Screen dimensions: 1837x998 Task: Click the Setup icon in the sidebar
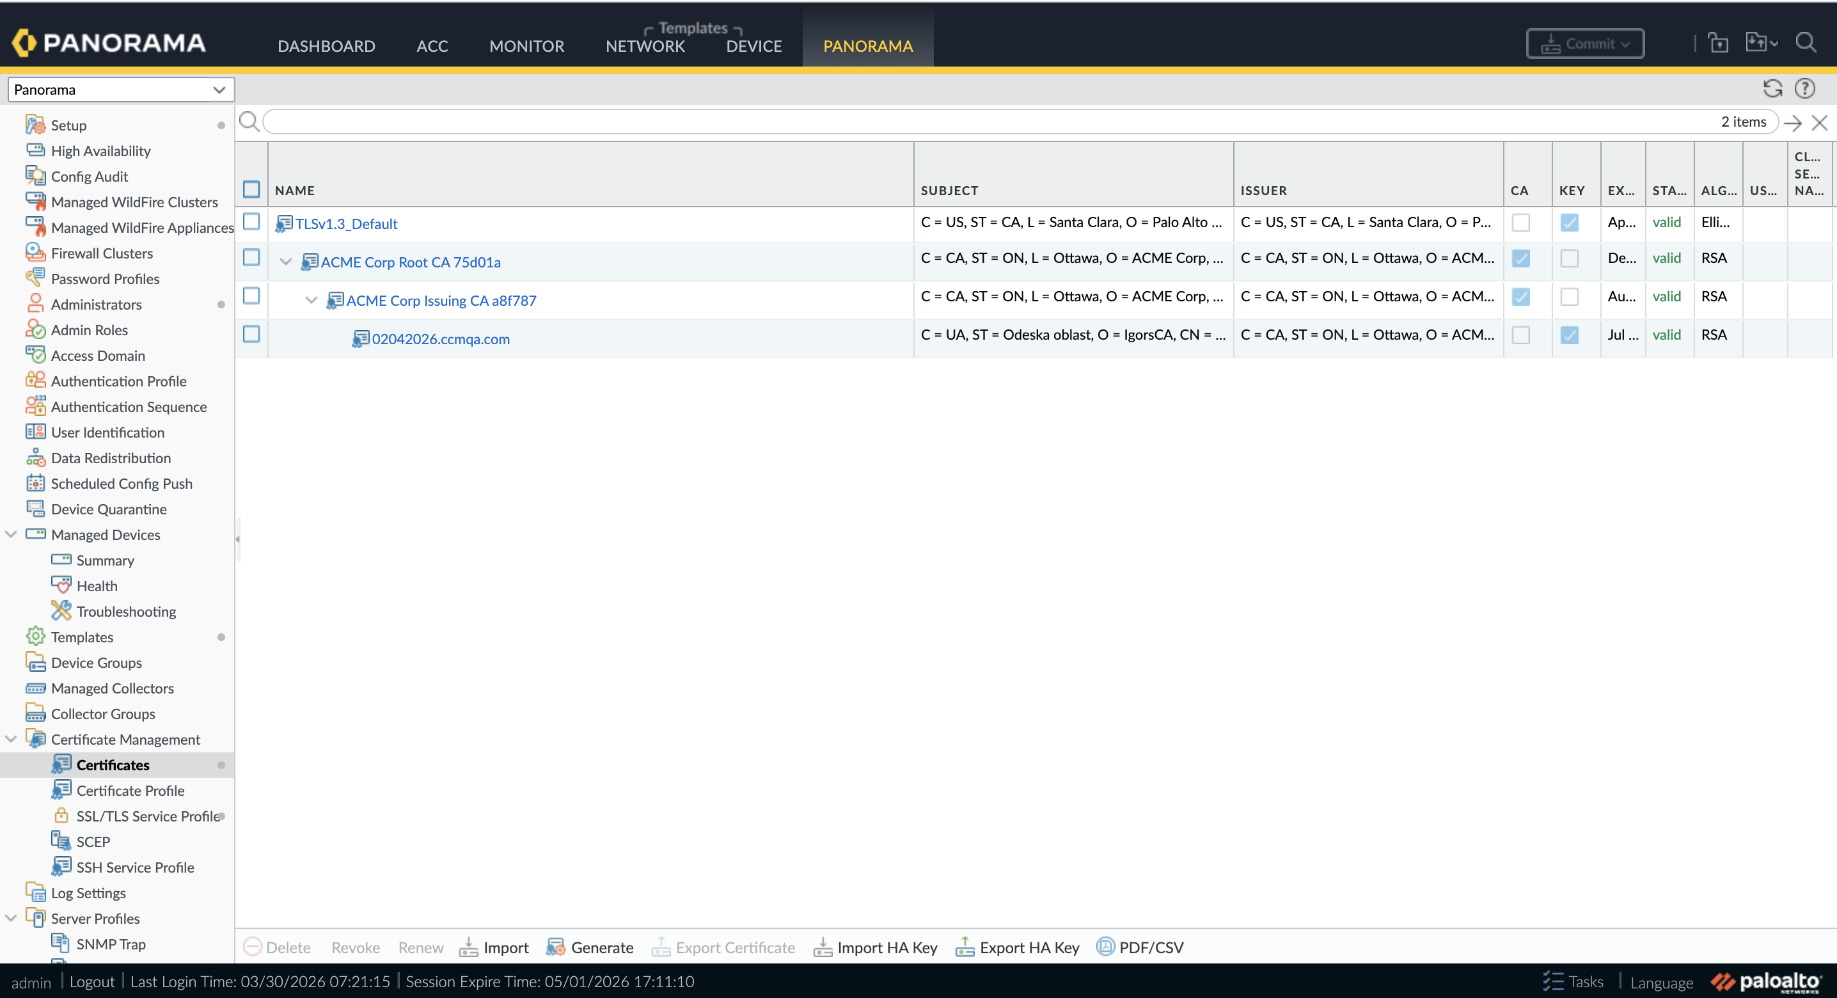click(x=36, y=125)
